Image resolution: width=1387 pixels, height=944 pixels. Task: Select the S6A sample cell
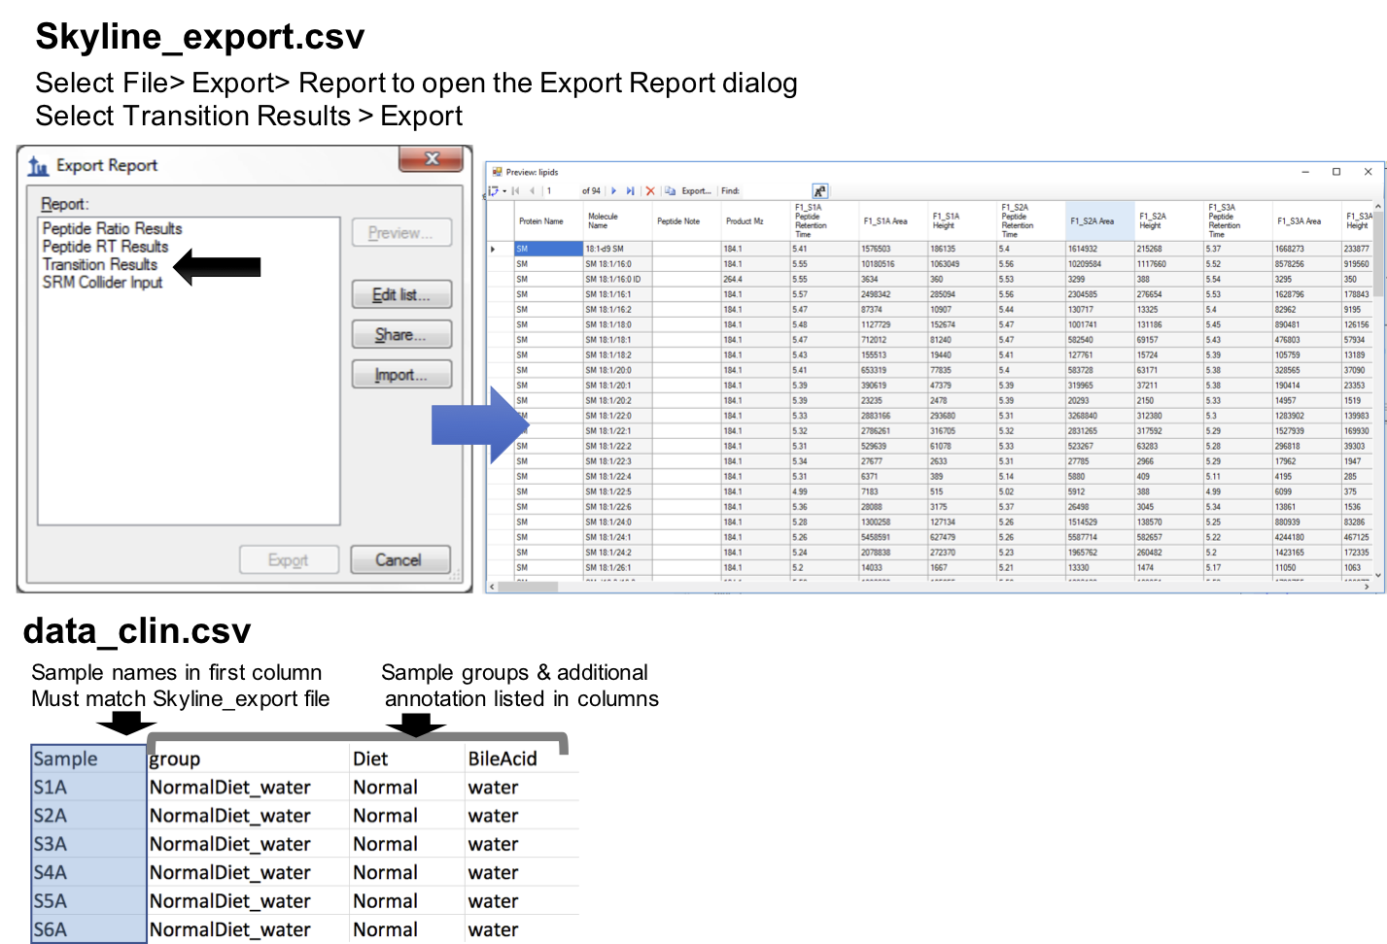pos(88,929)
